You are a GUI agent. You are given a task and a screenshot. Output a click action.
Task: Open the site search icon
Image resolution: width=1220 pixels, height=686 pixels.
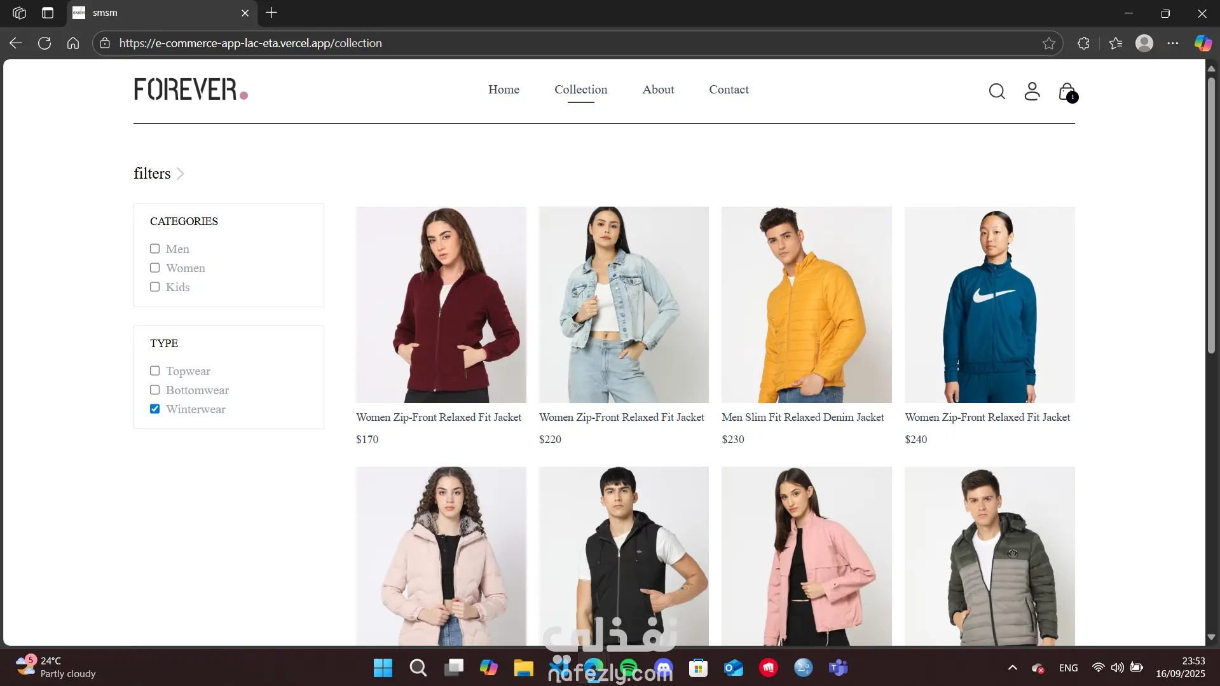(997, 92)
